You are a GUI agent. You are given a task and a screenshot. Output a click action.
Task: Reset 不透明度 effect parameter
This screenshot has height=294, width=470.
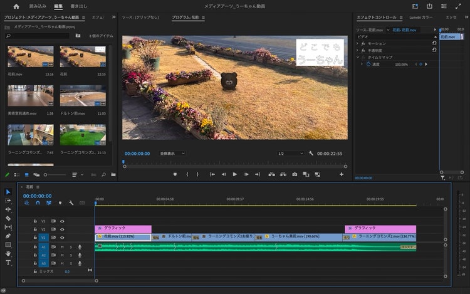coord(434,50)
